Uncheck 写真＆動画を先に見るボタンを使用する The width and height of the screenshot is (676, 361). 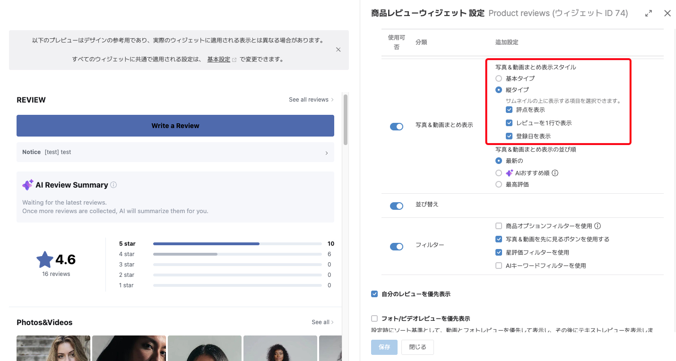click(x=499, y=239)
